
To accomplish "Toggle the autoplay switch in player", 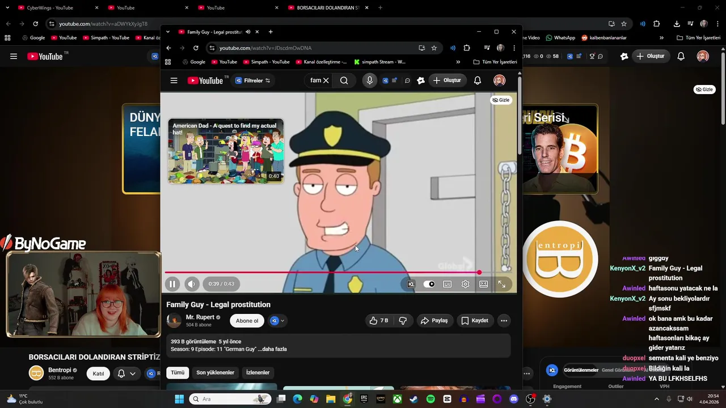I will 429,284.
